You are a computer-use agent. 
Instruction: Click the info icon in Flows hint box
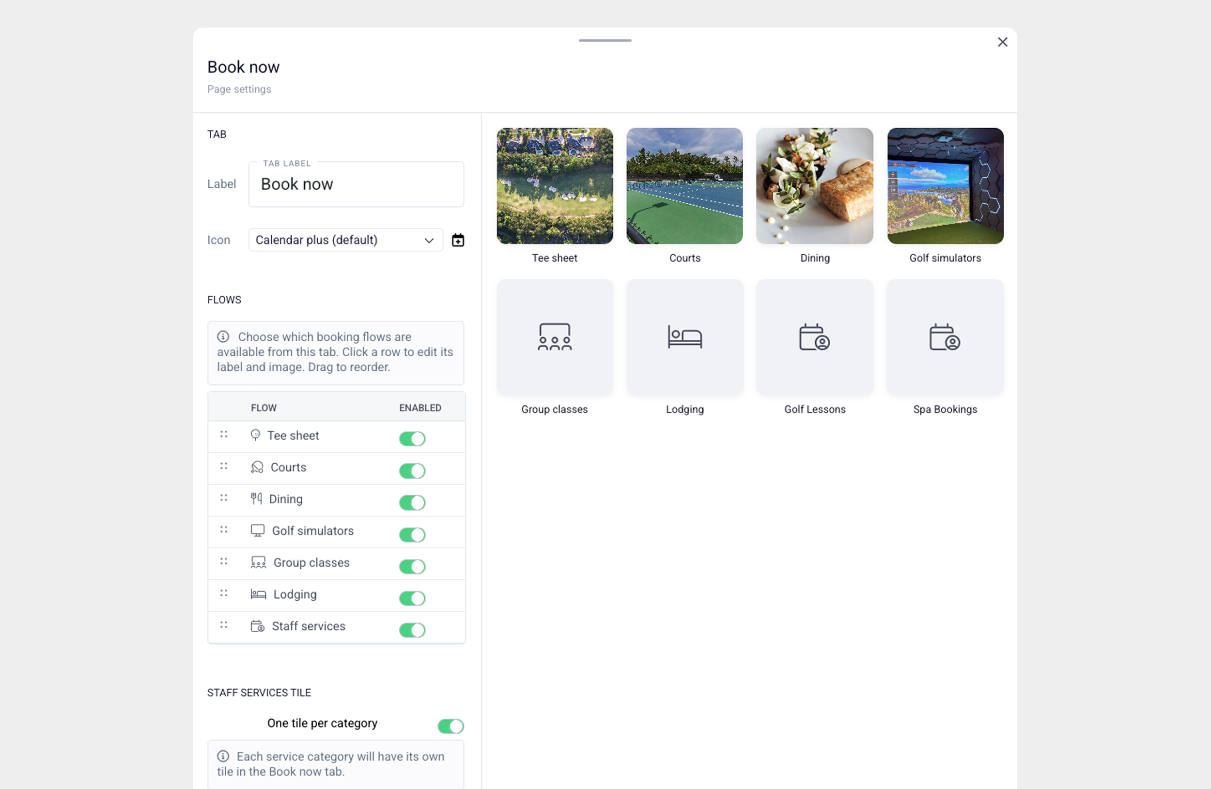(x=223, y=336)
